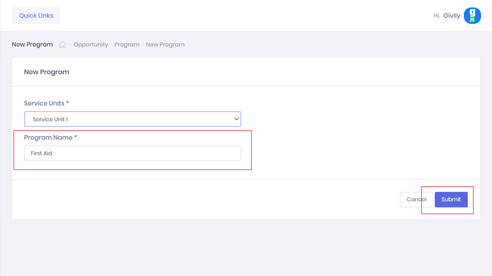
Task: Expand the Service Units dropdown chevron
Action: click(x=236, y=119)
